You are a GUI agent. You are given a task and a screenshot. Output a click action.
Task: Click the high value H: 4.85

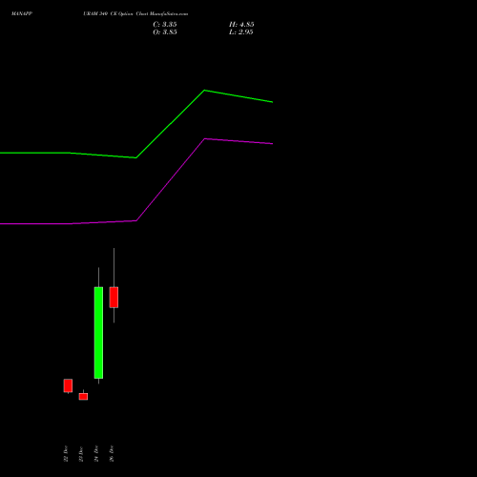241,25
